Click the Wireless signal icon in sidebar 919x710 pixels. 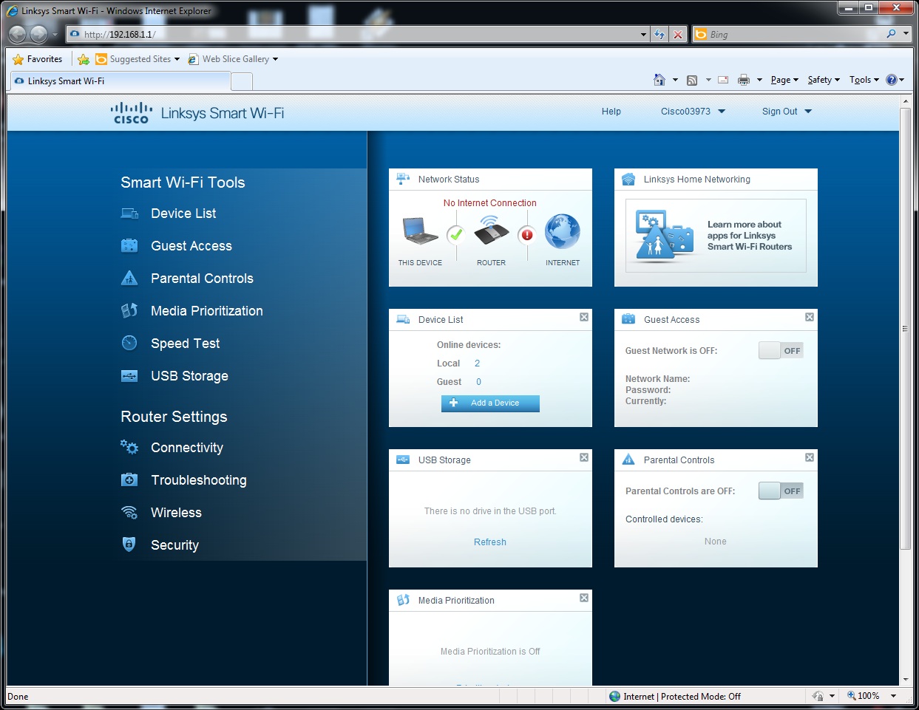point(129,513)
